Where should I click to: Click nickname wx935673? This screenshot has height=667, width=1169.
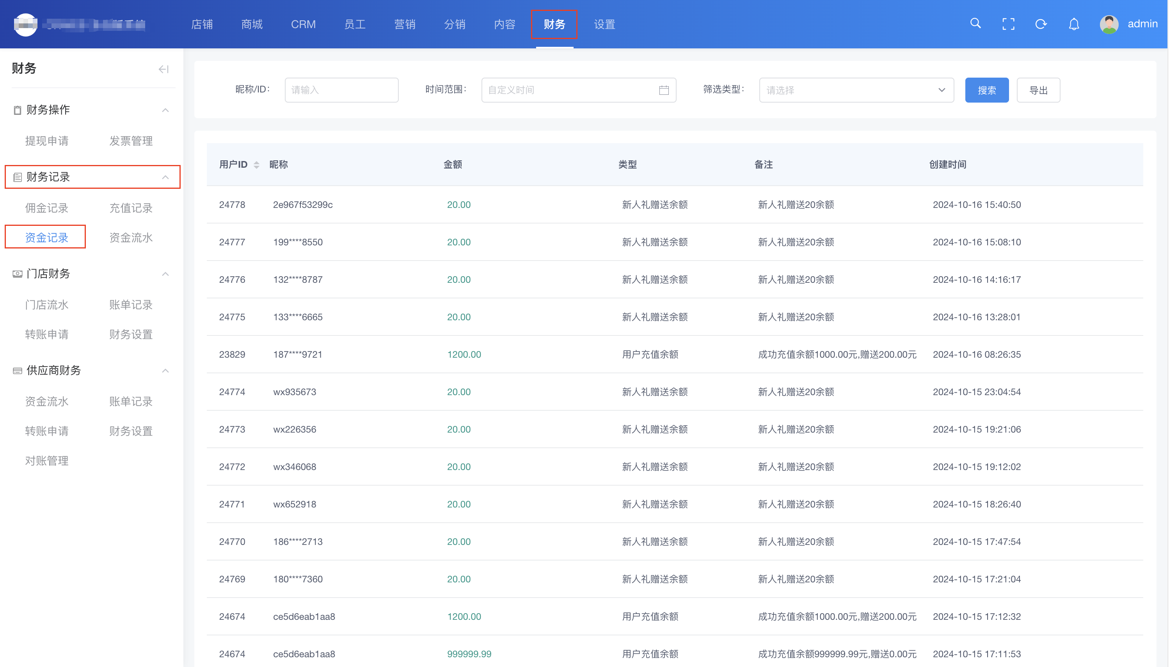click(295, 392)
